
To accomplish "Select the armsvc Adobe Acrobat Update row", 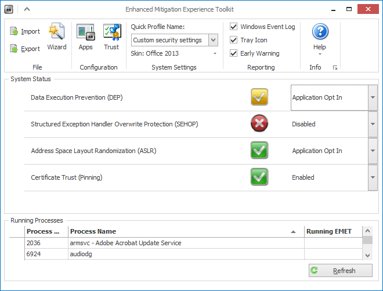I will (x=186, y=243).
